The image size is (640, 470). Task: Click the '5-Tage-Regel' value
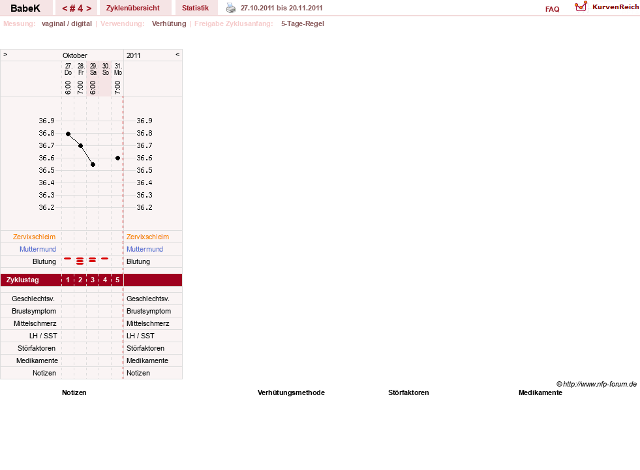pos(303,23)
